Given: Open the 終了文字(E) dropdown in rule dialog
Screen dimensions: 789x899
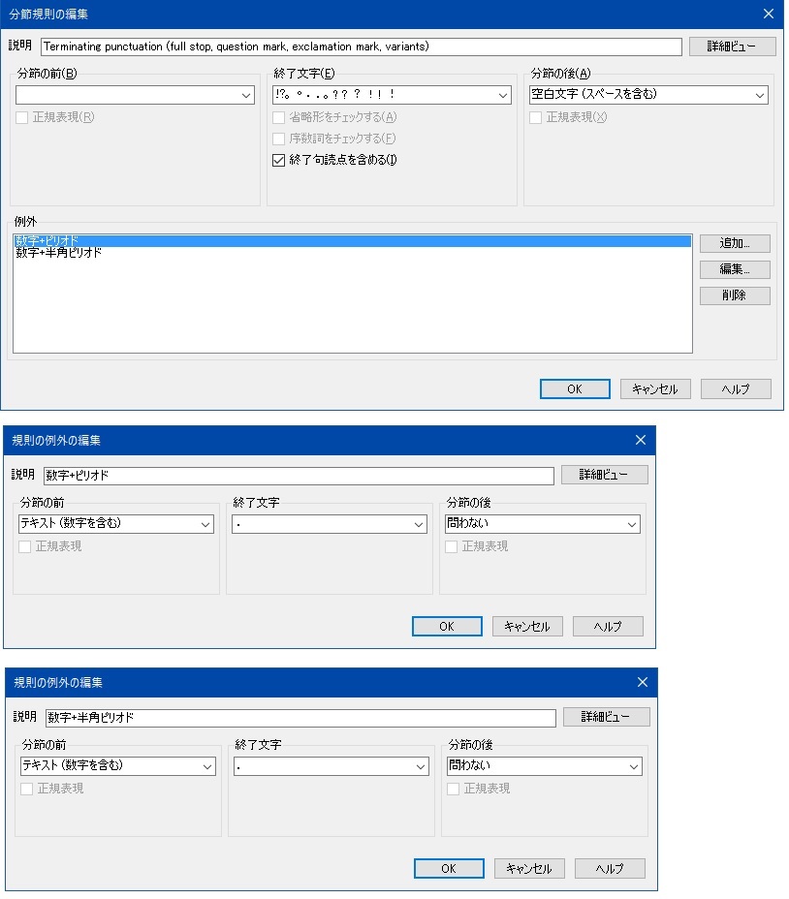Looking at the screenshot, I should tap(503, 95).
